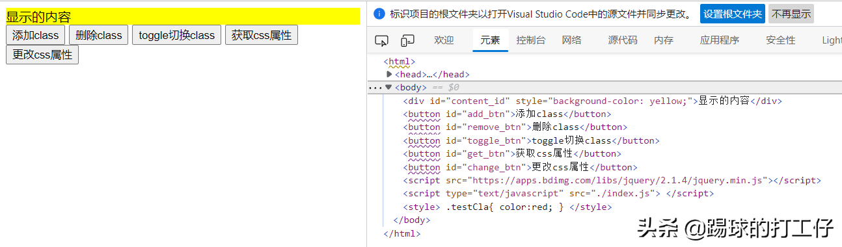The height and width of the screenshot is (247, 842).
Task: Select the get_btn button line in DOM
Action: coord(512,153)
